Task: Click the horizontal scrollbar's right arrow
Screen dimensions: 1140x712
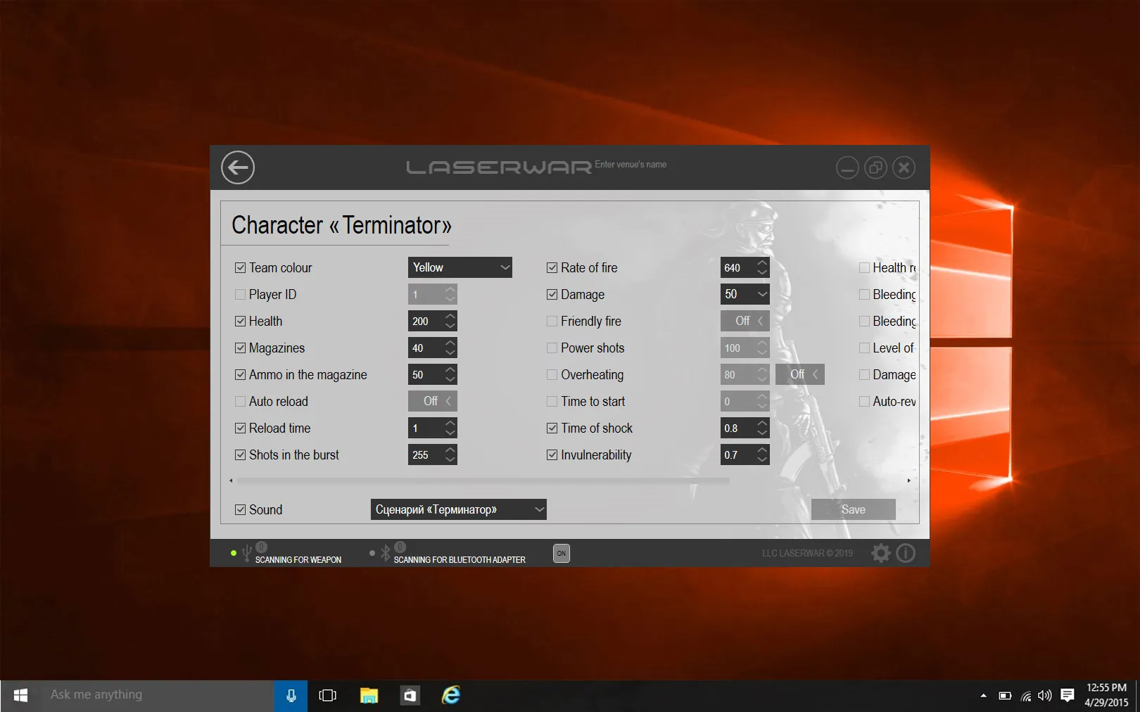Action: coord(909,481)
